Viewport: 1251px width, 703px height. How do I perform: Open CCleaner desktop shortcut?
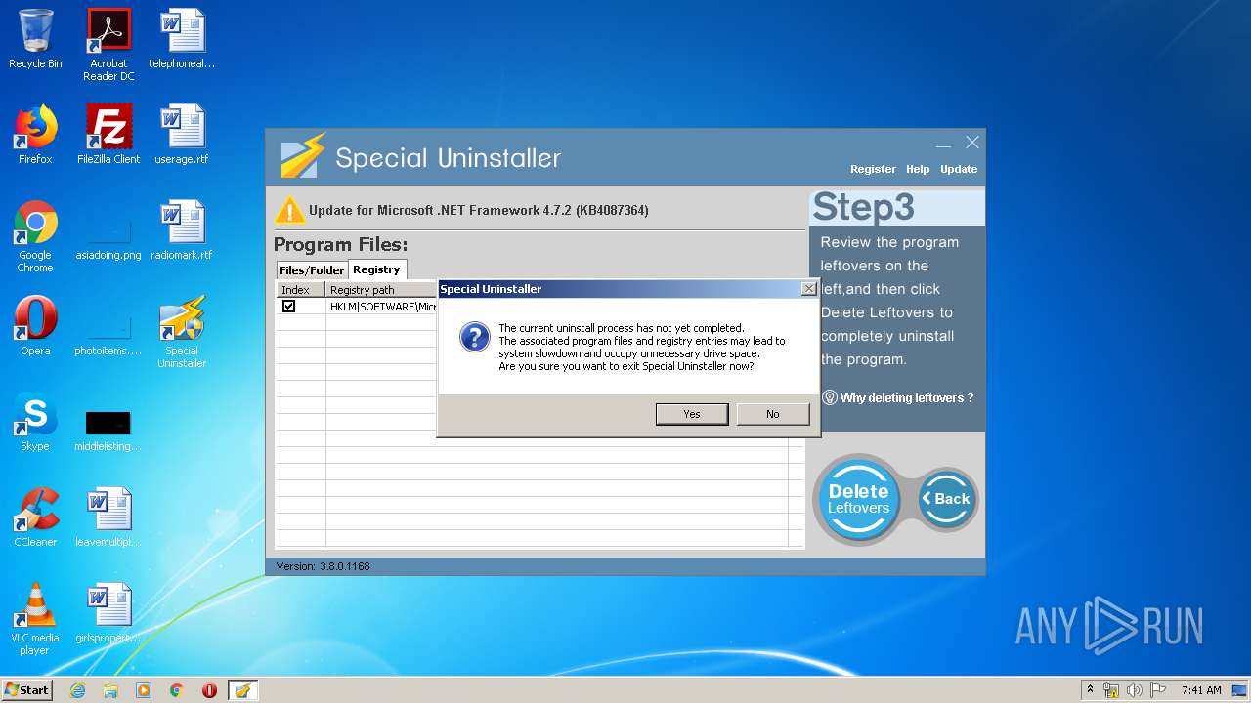(x=35, y=518)
